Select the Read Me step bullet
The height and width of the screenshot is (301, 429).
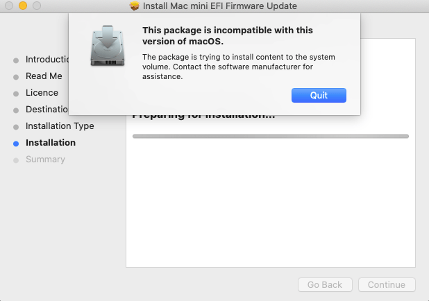click(x=16, y=77)
